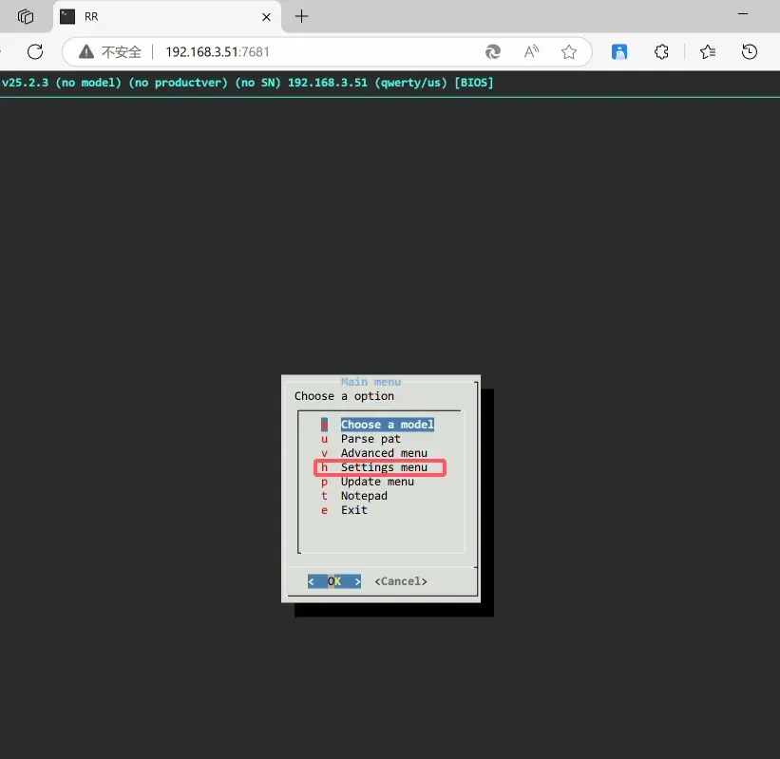Click the RR tab terminal favicon
Screen dimensions: 780x759
click(67, 16)
